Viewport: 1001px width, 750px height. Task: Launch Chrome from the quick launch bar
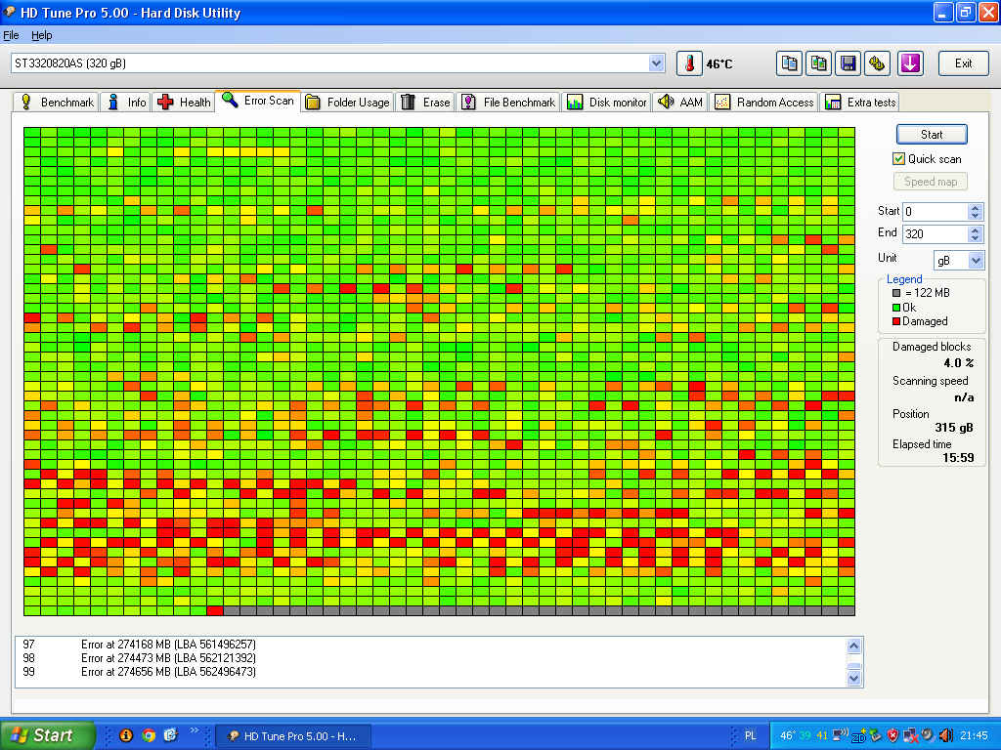149,735
